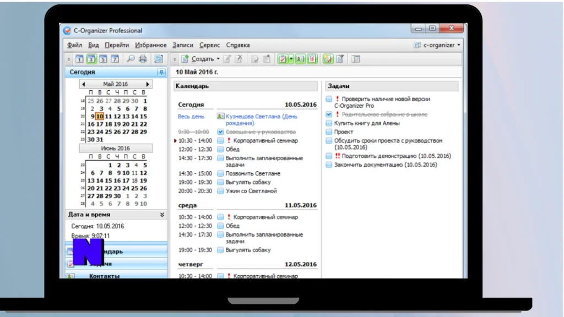Uncheck Совещание у руководства checkbox
Screen dimensions: 564x317
220,132
